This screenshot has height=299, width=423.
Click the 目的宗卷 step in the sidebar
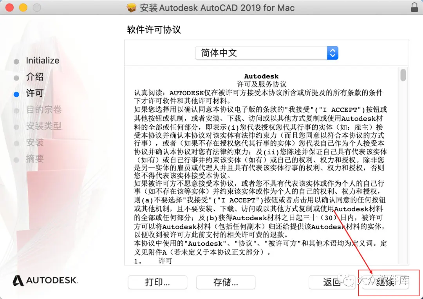(x=44, y=110)
